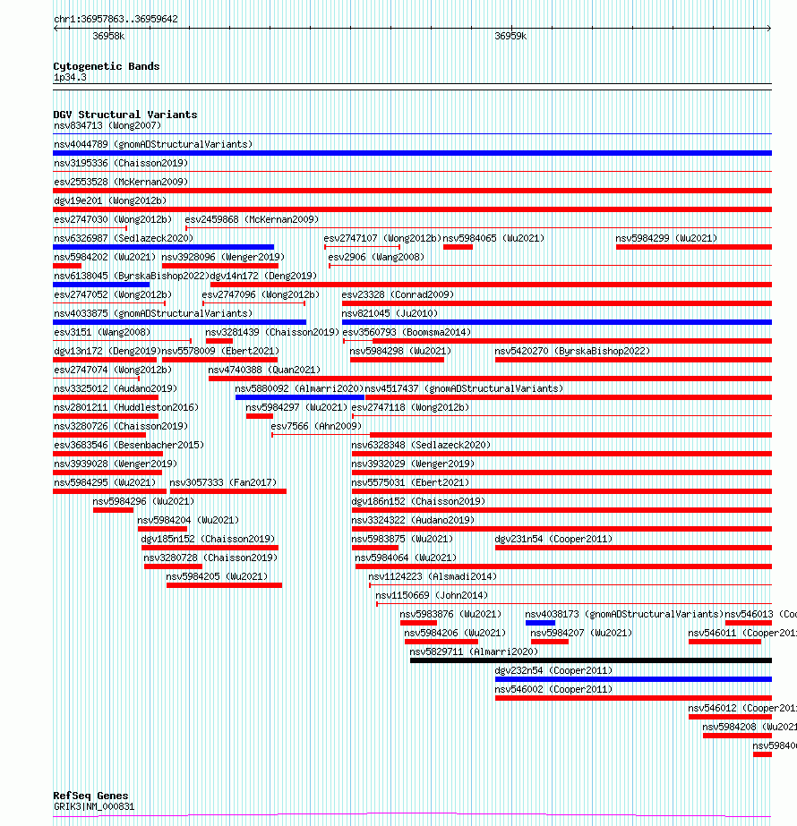Viewport: 797px width, 826px height.
Task: Open dgv19e201 (Wong2012b) variant
Action: click(109, 200)
